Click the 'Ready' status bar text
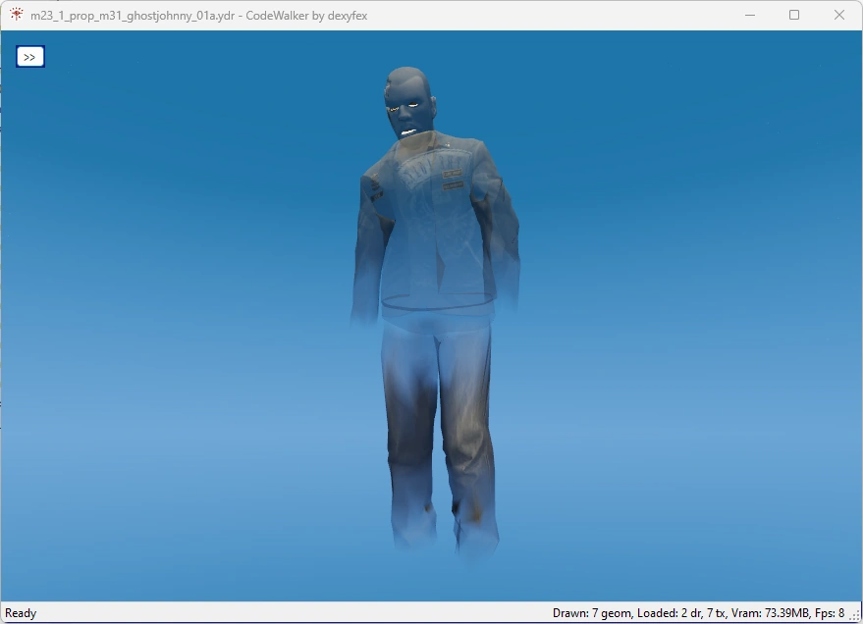 [x=21, y=613]
